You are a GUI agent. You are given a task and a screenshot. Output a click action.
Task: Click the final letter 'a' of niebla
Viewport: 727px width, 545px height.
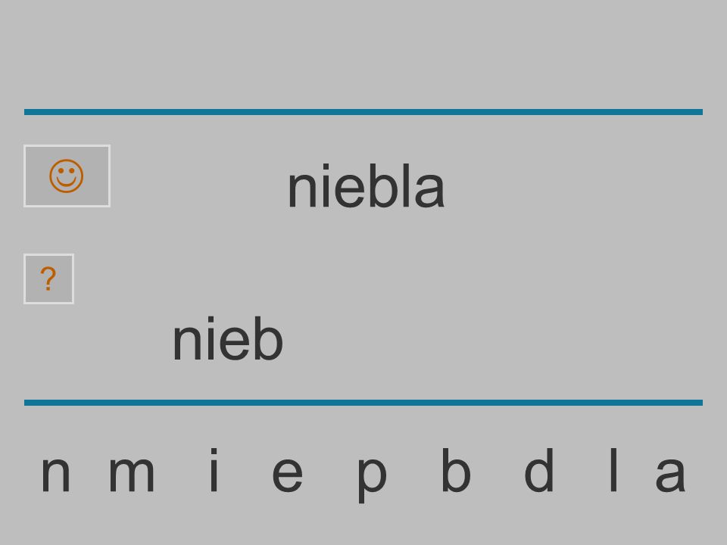coord(670,474)
